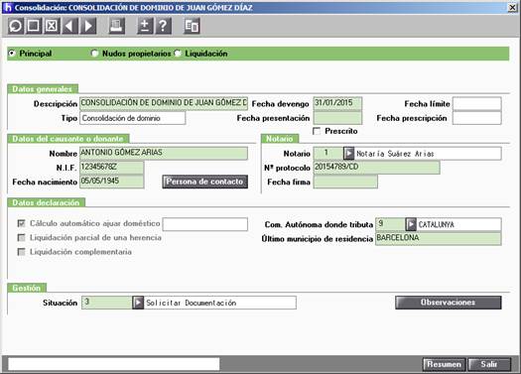Click the CATALUNYA text
This screenshot has width=521, height=374.
point(437,225)
